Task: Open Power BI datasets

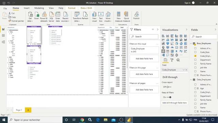Action: [44, 17]
